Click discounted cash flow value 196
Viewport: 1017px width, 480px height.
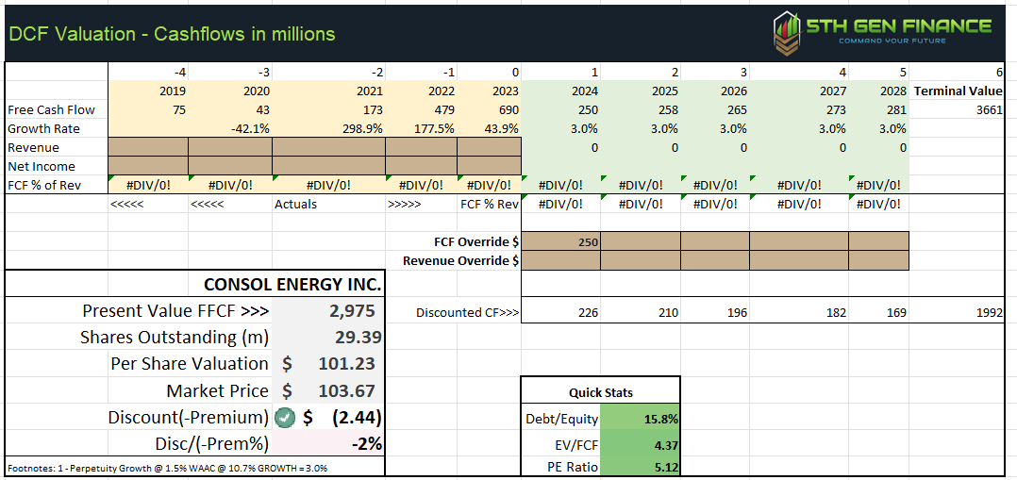(737, 313)
